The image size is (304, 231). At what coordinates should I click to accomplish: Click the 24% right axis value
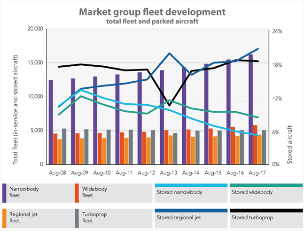click(277, 31)
